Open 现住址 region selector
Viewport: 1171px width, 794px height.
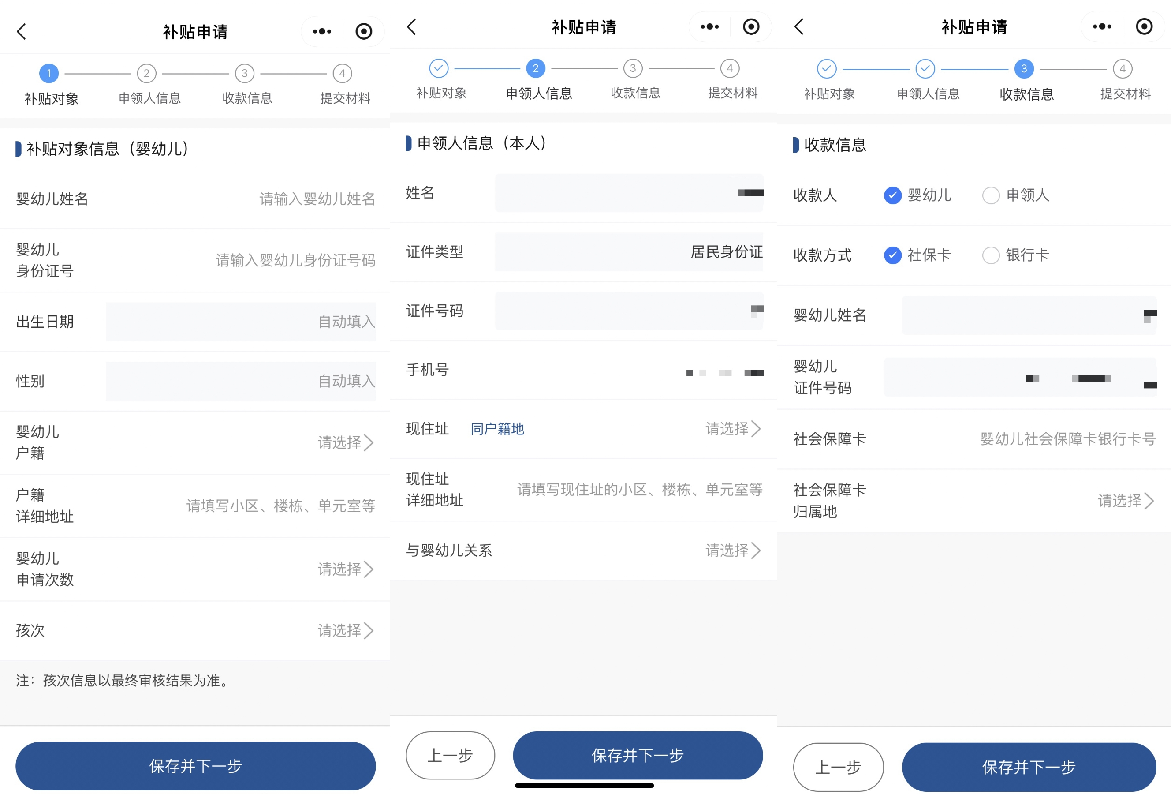tap(733, 429)
